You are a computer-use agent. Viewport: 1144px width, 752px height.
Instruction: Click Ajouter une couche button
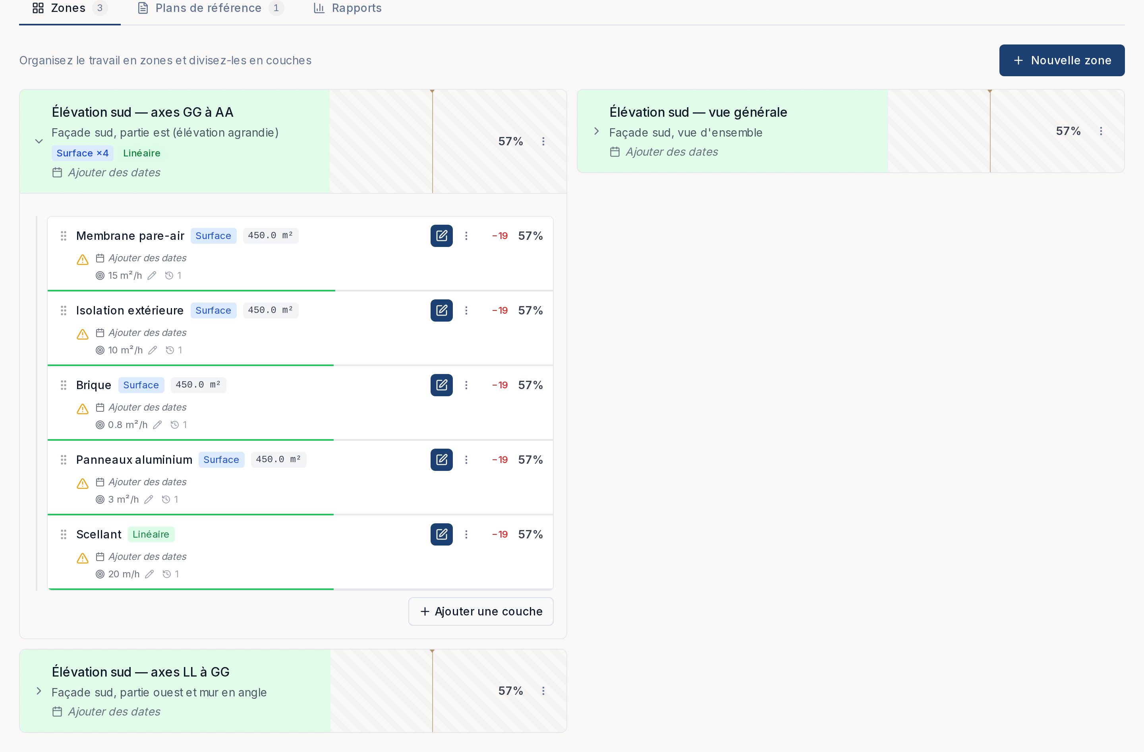tap(481, 611)
